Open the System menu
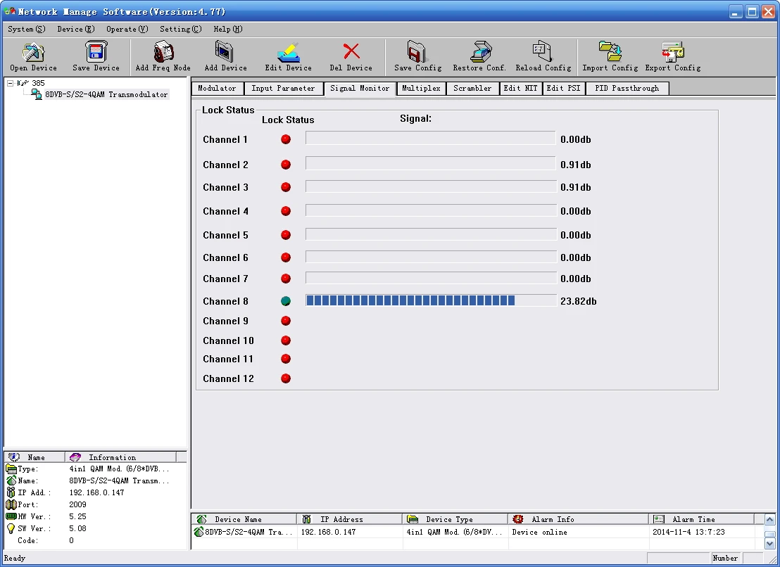The image size is (780, 567). pos(26,29)
